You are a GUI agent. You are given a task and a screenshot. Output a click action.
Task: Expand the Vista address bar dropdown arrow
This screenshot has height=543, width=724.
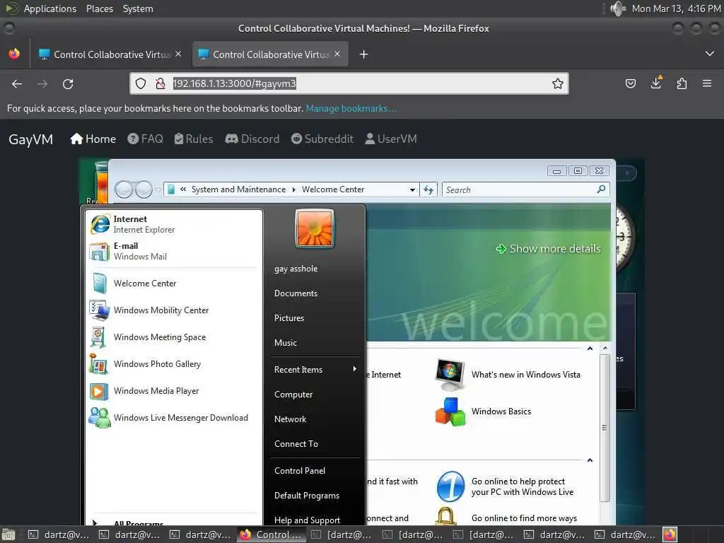click(412, 189)
